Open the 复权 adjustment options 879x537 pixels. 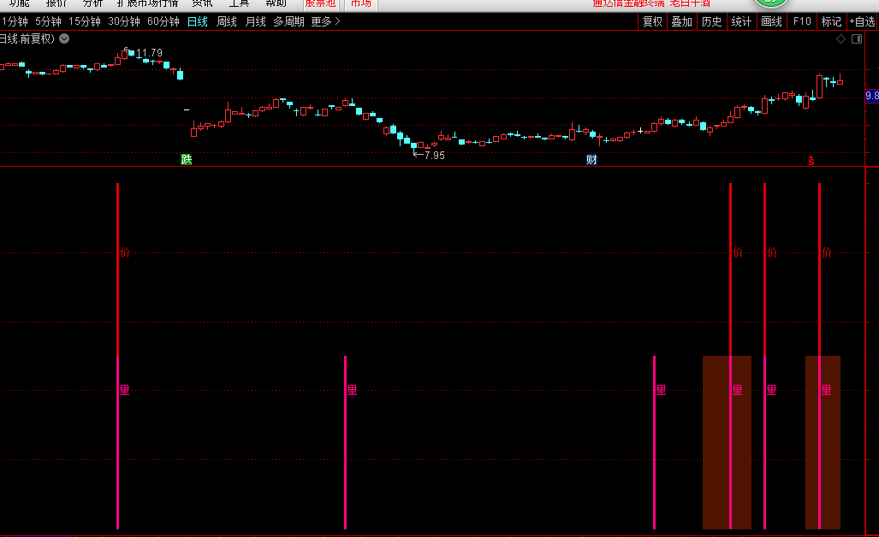(x=652, y=21)
